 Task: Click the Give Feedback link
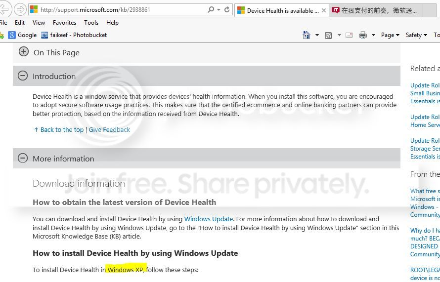coord(109,130)
